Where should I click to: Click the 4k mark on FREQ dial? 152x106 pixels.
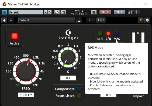pos(42,71)
